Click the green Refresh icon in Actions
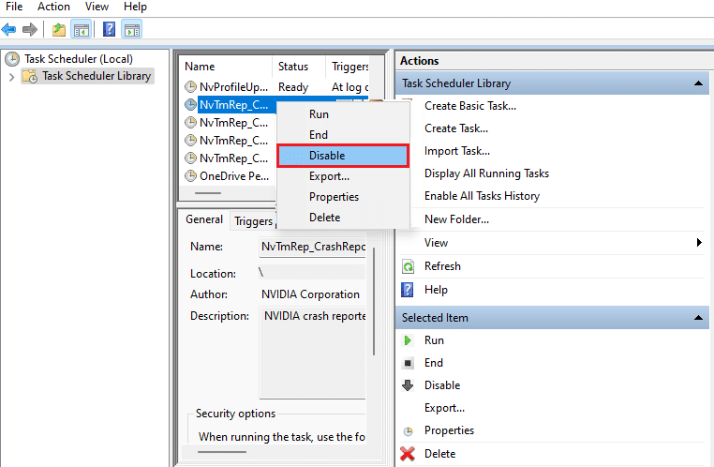The image size is (714, 467). [x=408, y=266]
